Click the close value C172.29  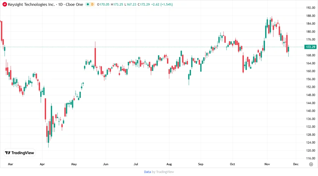click(x=143, y=4)
